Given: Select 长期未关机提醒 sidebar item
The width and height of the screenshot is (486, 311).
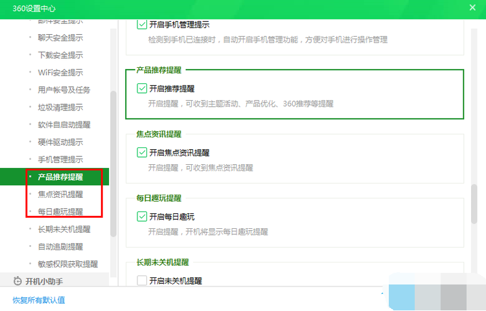Looking at the screenshot, I should click(64, 229).
